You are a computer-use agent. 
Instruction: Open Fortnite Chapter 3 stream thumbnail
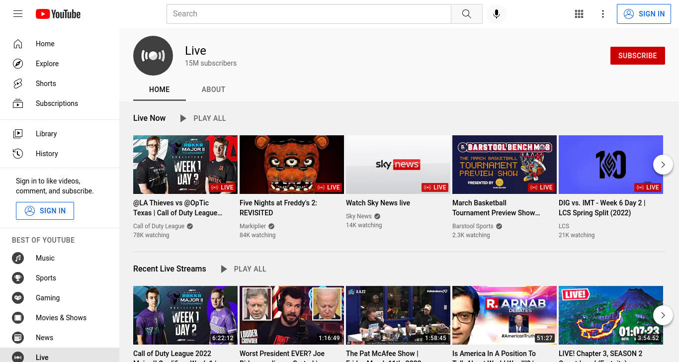coord(611,315)
